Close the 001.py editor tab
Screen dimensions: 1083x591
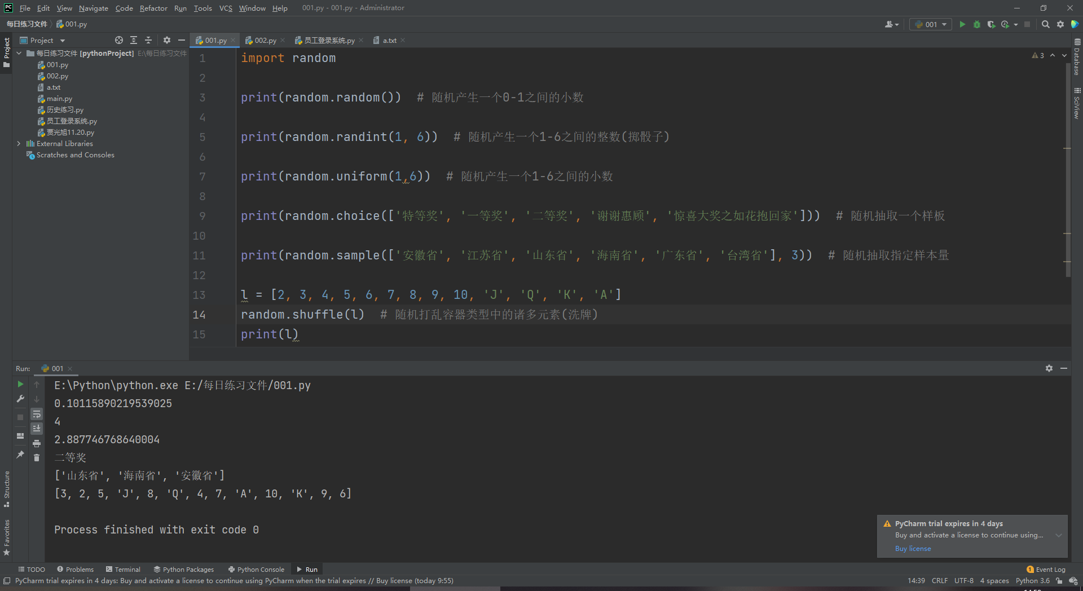point(232,40)
